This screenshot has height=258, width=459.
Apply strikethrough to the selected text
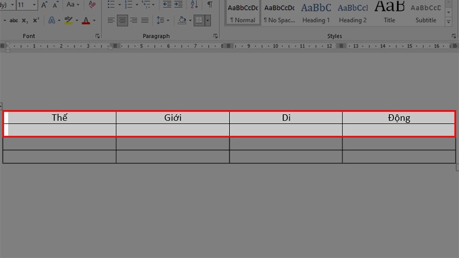14,21
